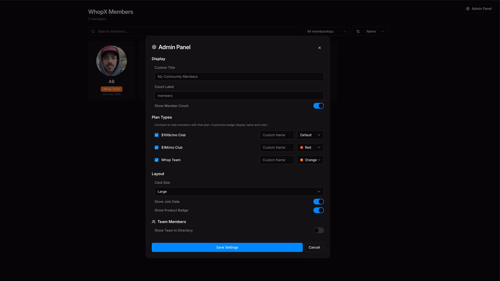The image size is (500, 281).
Task: Close the Admin Panel with the X icon
Action: tap(320, 48)
